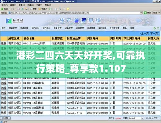
Task: Click the Mail envelope icon in toolbar
Action: point(55,9)
